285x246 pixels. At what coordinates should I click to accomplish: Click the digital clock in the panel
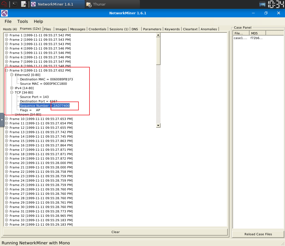coord(276,4)
